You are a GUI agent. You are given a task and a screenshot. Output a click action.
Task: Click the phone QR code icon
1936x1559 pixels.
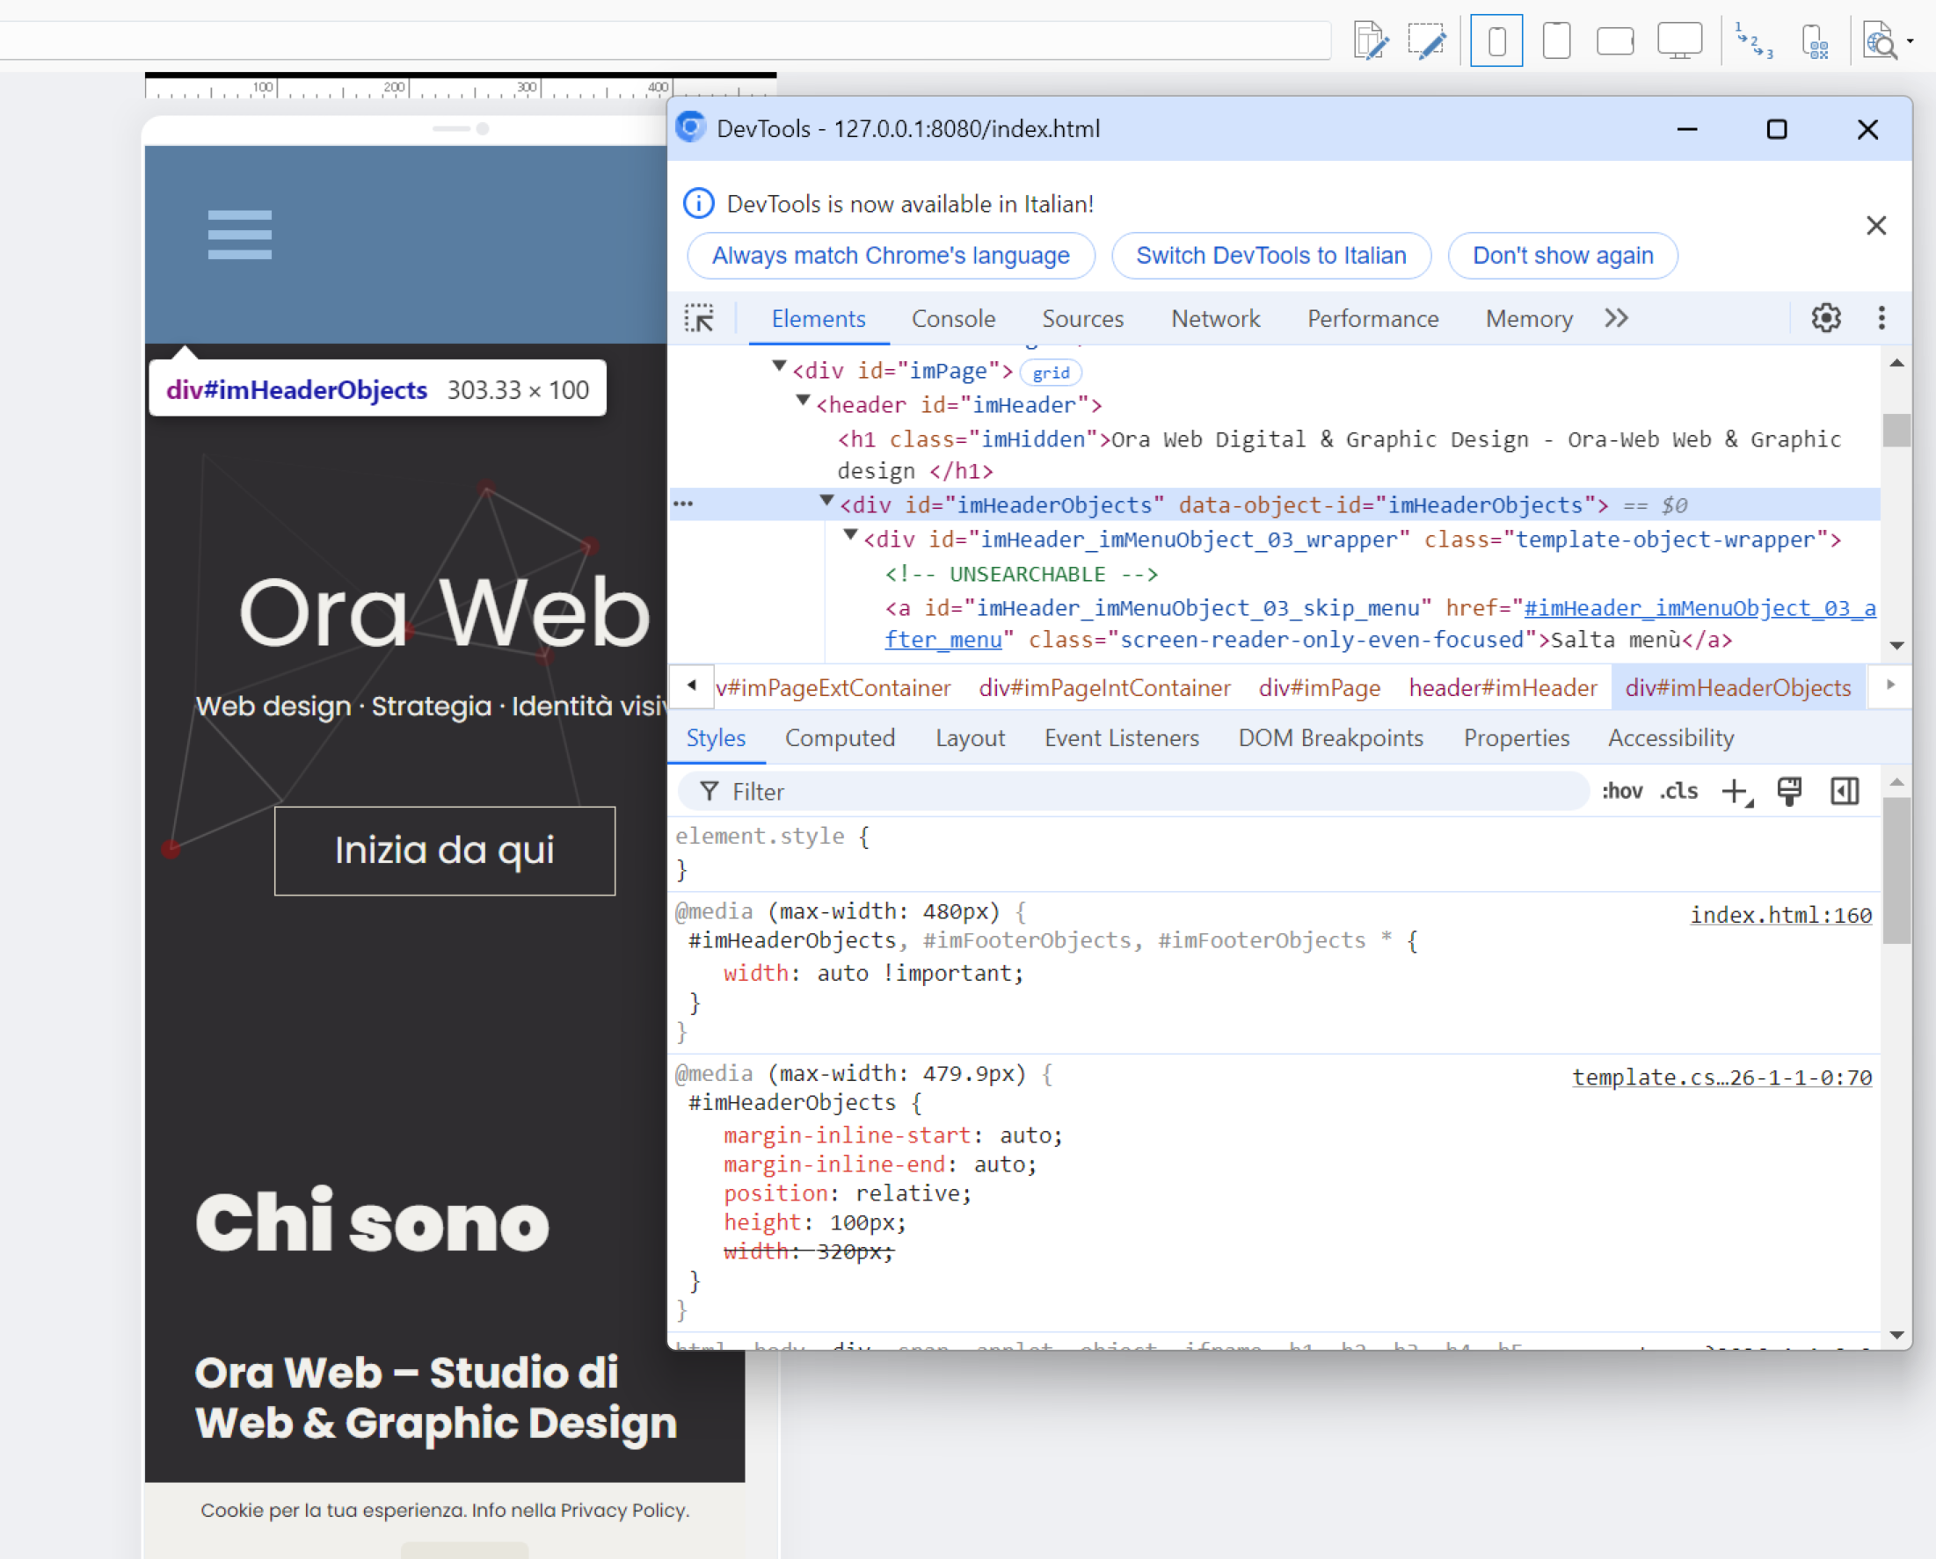click(x=1815, y=41)
